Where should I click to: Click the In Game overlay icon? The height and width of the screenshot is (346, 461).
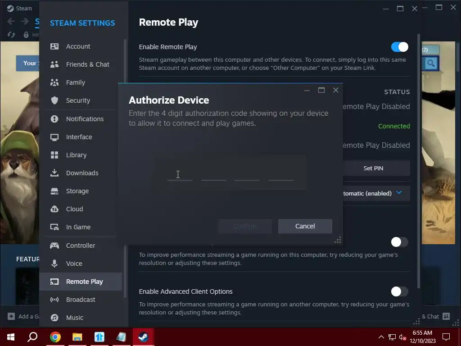pyautogui.click(x=54, y=227)
